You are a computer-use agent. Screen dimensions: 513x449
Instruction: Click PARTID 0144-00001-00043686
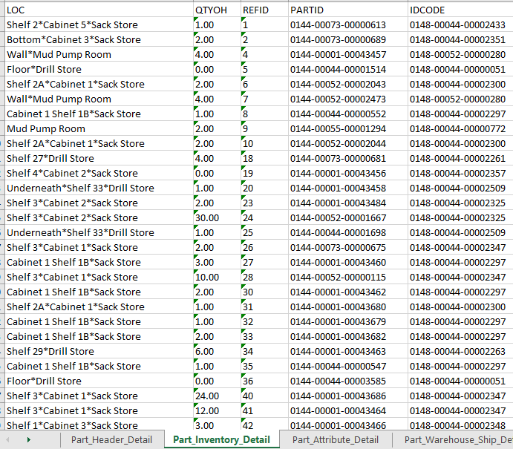pyautogui.click(x=347, y=396)
